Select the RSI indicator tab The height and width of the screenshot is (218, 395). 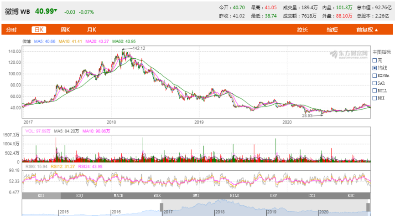(x=42, y=196)
